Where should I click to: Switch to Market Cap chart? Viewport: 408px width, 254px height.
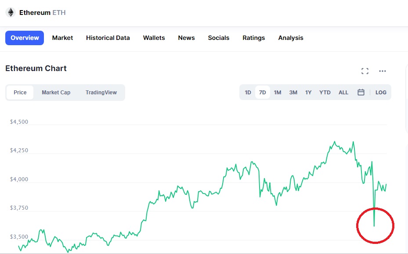click(56, 93)
